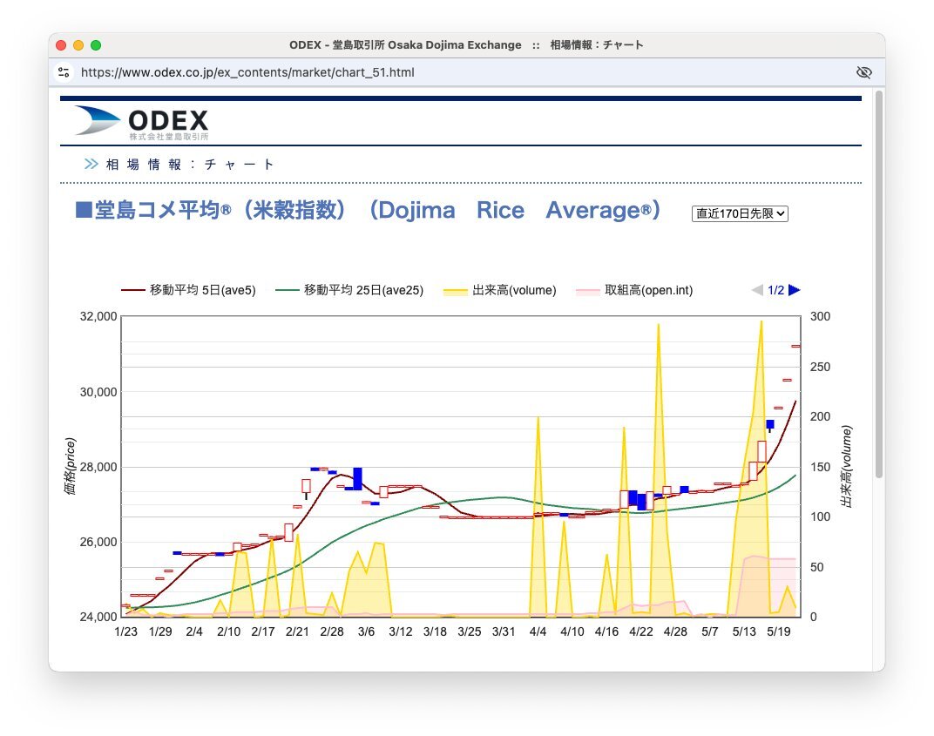This screenshot has width=934, height=736.
Task: Click the 3/31 date axis label
Action: (504, 631)
